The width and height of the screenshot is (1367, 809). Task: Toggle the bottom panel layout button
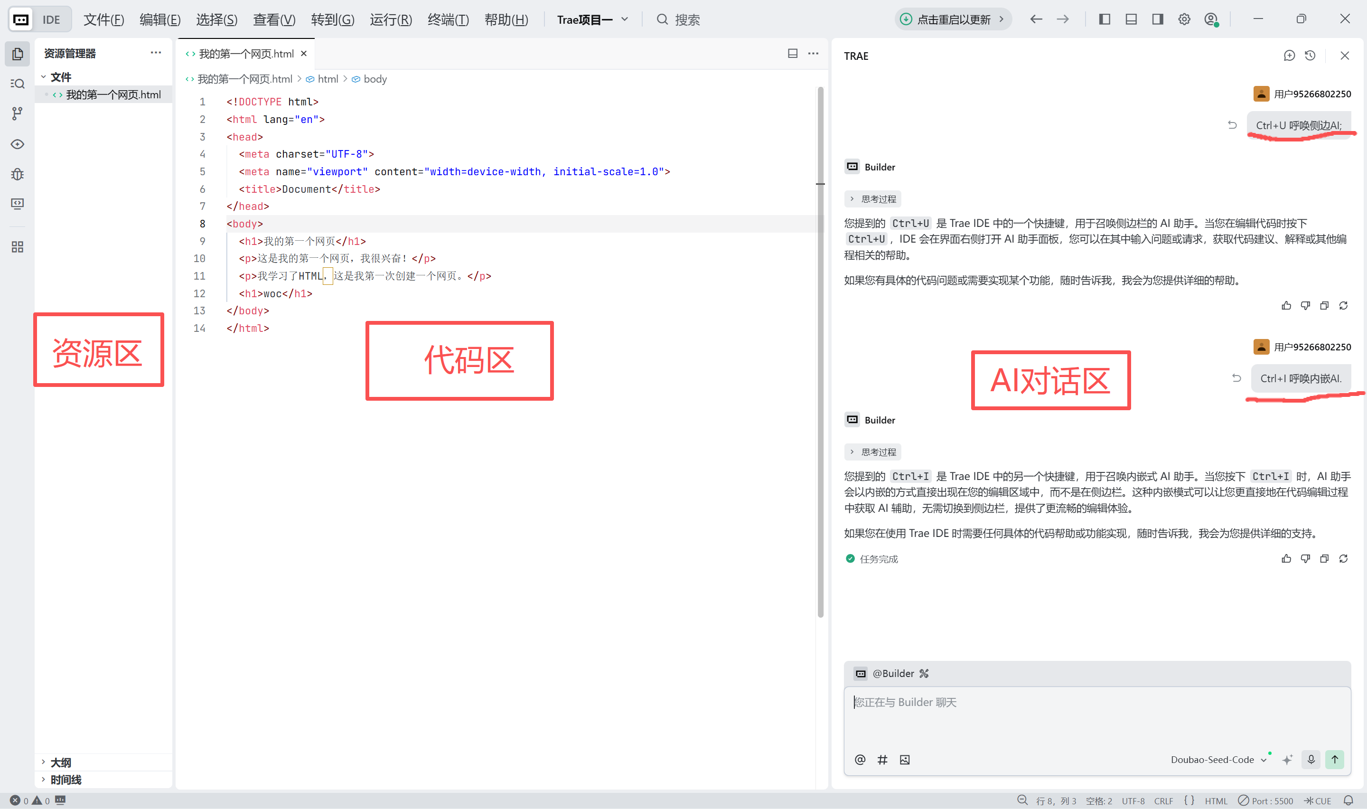pyautogui.click(x=1131, y=19)
